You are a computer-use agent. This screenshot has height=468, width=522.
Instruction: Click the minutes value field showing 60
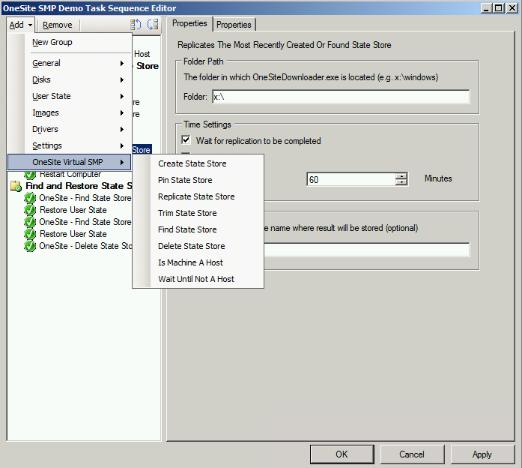pos(351,180)
